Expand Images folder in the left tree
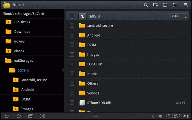This screenshot has width=192, height=120. tap(15, 109)
